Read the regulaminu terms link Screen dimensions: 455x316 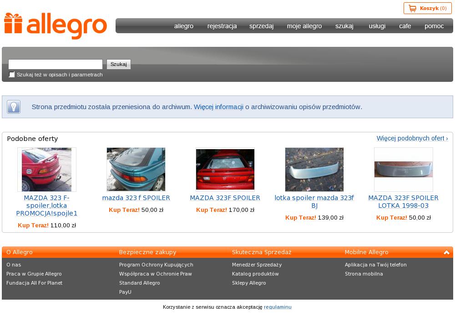[x=278, y=307]
